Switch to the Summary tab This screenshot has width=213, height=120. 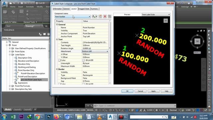pos(95,9)
